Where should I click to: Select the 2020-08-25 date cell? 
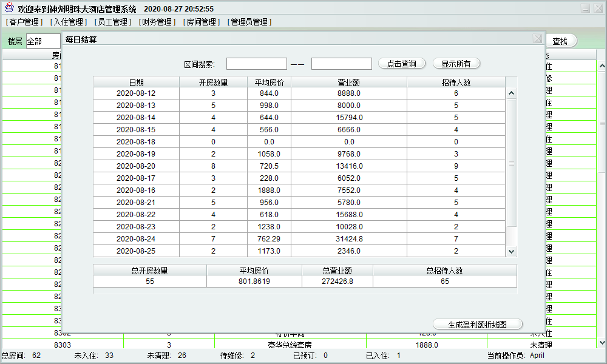136,251
